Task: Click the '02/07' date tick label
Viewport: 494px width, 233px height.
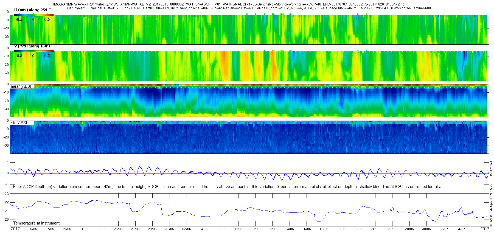Action: point(444,229)
